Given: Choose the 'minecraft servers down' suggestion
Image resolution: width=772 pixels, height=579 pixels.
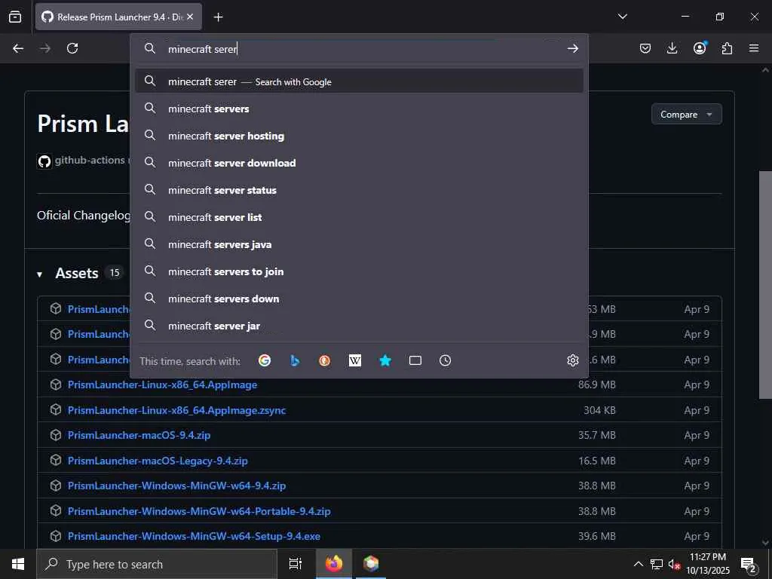Looking at the screenshot, I should tap(359, 299).
